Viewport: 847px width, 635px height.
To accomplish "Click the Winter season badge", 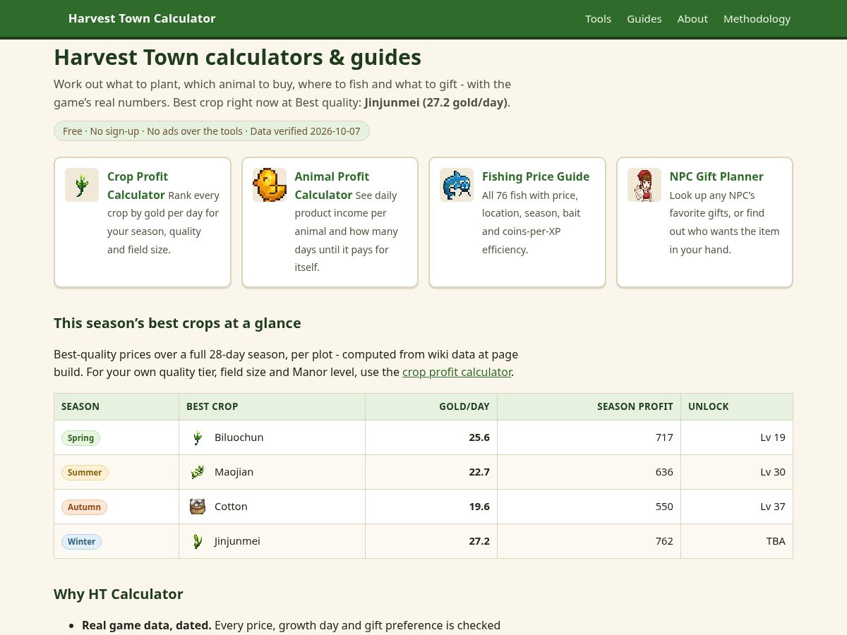I will tap(81, 541).
